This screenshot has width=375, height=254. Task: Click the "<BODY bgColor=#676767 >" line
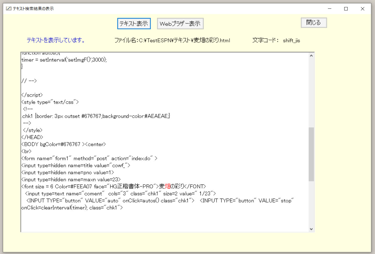[x=63, y=144]
